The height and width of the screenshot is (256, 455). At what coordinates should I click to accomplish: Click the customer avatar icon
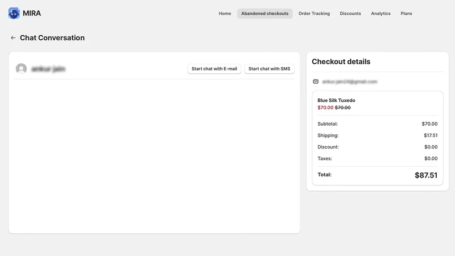pyautogui.click(x=21, y=69)
